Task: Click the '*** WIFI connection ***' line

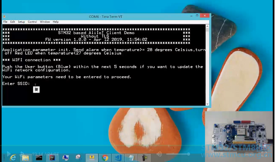Action: [x=31, y=60]
